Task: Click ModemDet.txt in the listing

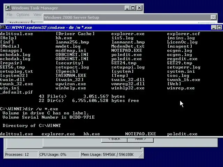Action: (128, 46)
